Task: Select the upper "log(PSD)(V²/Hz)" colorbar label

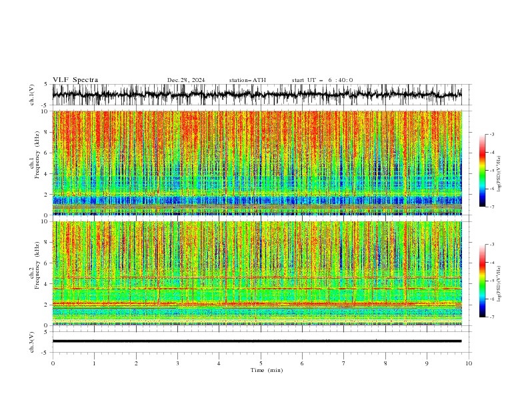Action: click(x=499, y=174)
